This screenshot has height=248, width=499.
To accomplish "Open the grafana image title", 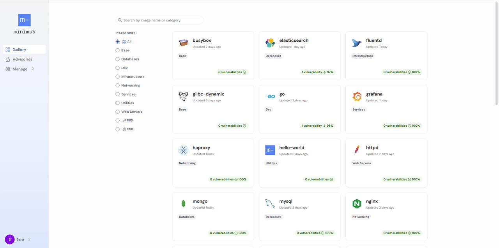I will click(374, 94).
